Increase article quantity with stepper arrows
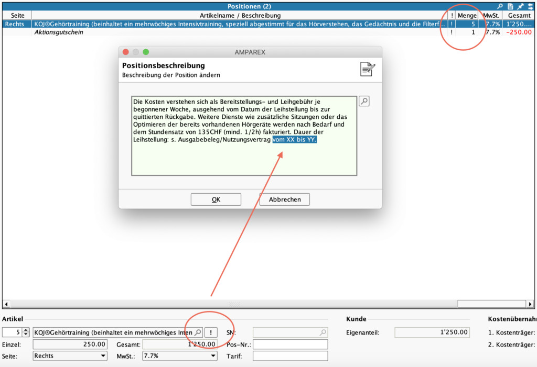 26,330
